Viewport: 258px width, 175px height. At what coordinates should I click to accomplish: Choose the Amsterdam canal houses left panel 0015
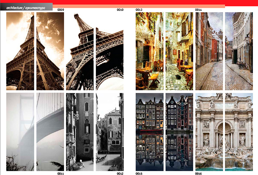pos(150,132)
